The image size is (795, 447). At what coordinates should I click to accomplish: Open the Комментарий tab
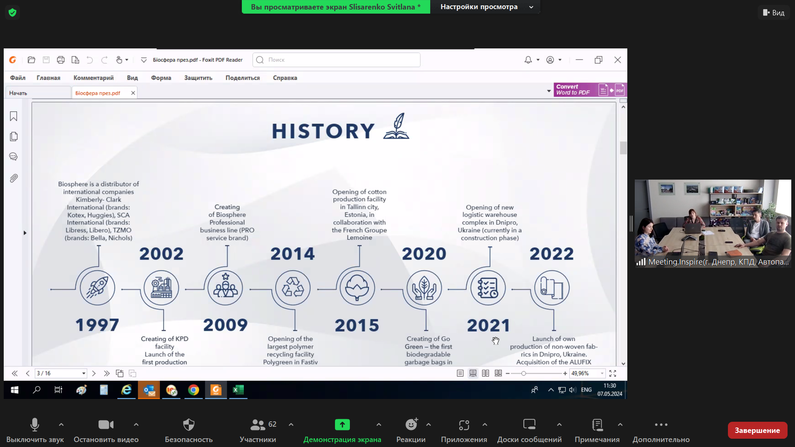click(x=94, y=78)
